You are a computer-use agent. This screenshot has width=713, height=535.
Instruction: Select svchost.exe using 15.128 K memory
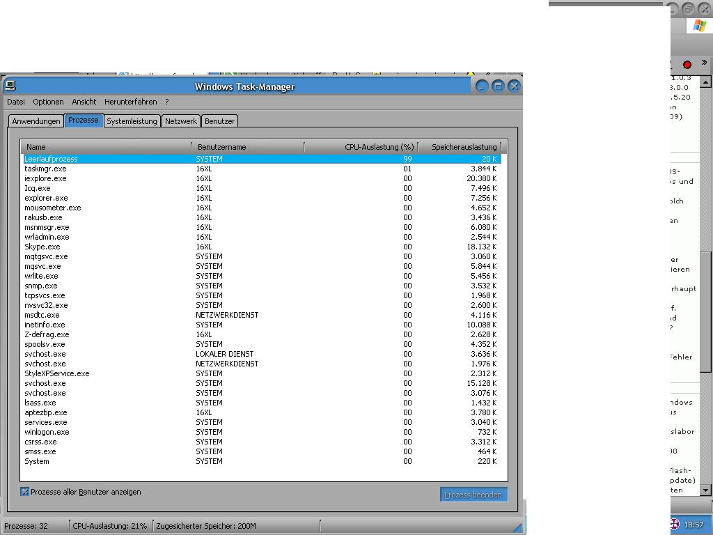click(x=262, y=384)
